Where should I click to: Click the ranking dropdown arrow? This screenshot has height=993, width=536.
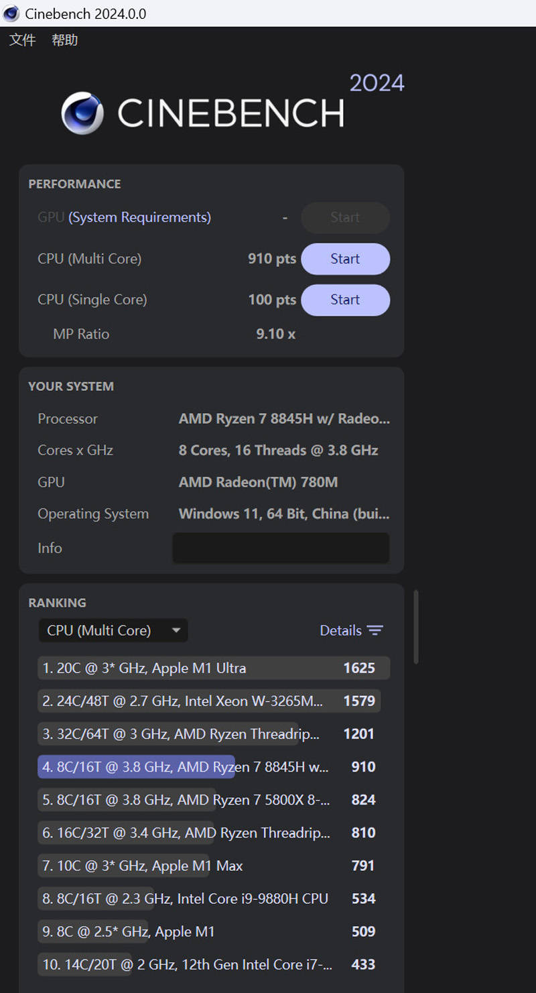[176, 630]
